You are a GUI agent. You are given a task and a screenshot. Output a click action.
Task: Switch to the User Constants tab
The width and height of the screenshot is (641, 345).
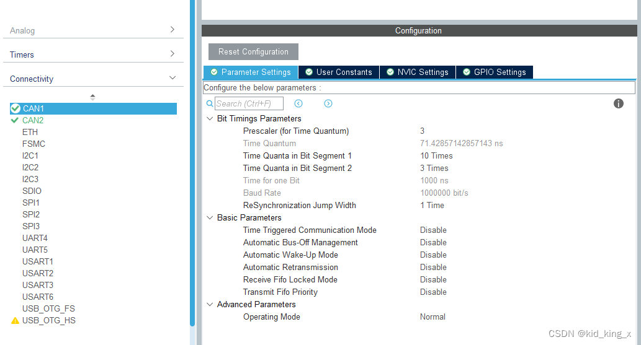tap(339, 72)
